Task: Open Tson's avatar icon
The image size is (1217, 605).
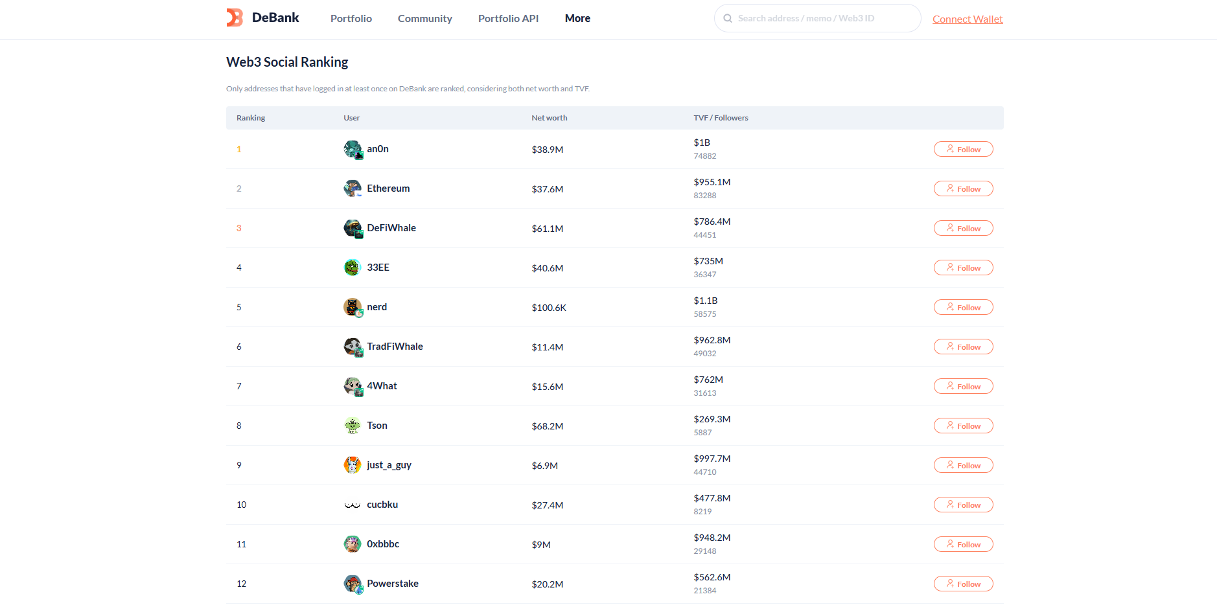Action: click(353, 426)
